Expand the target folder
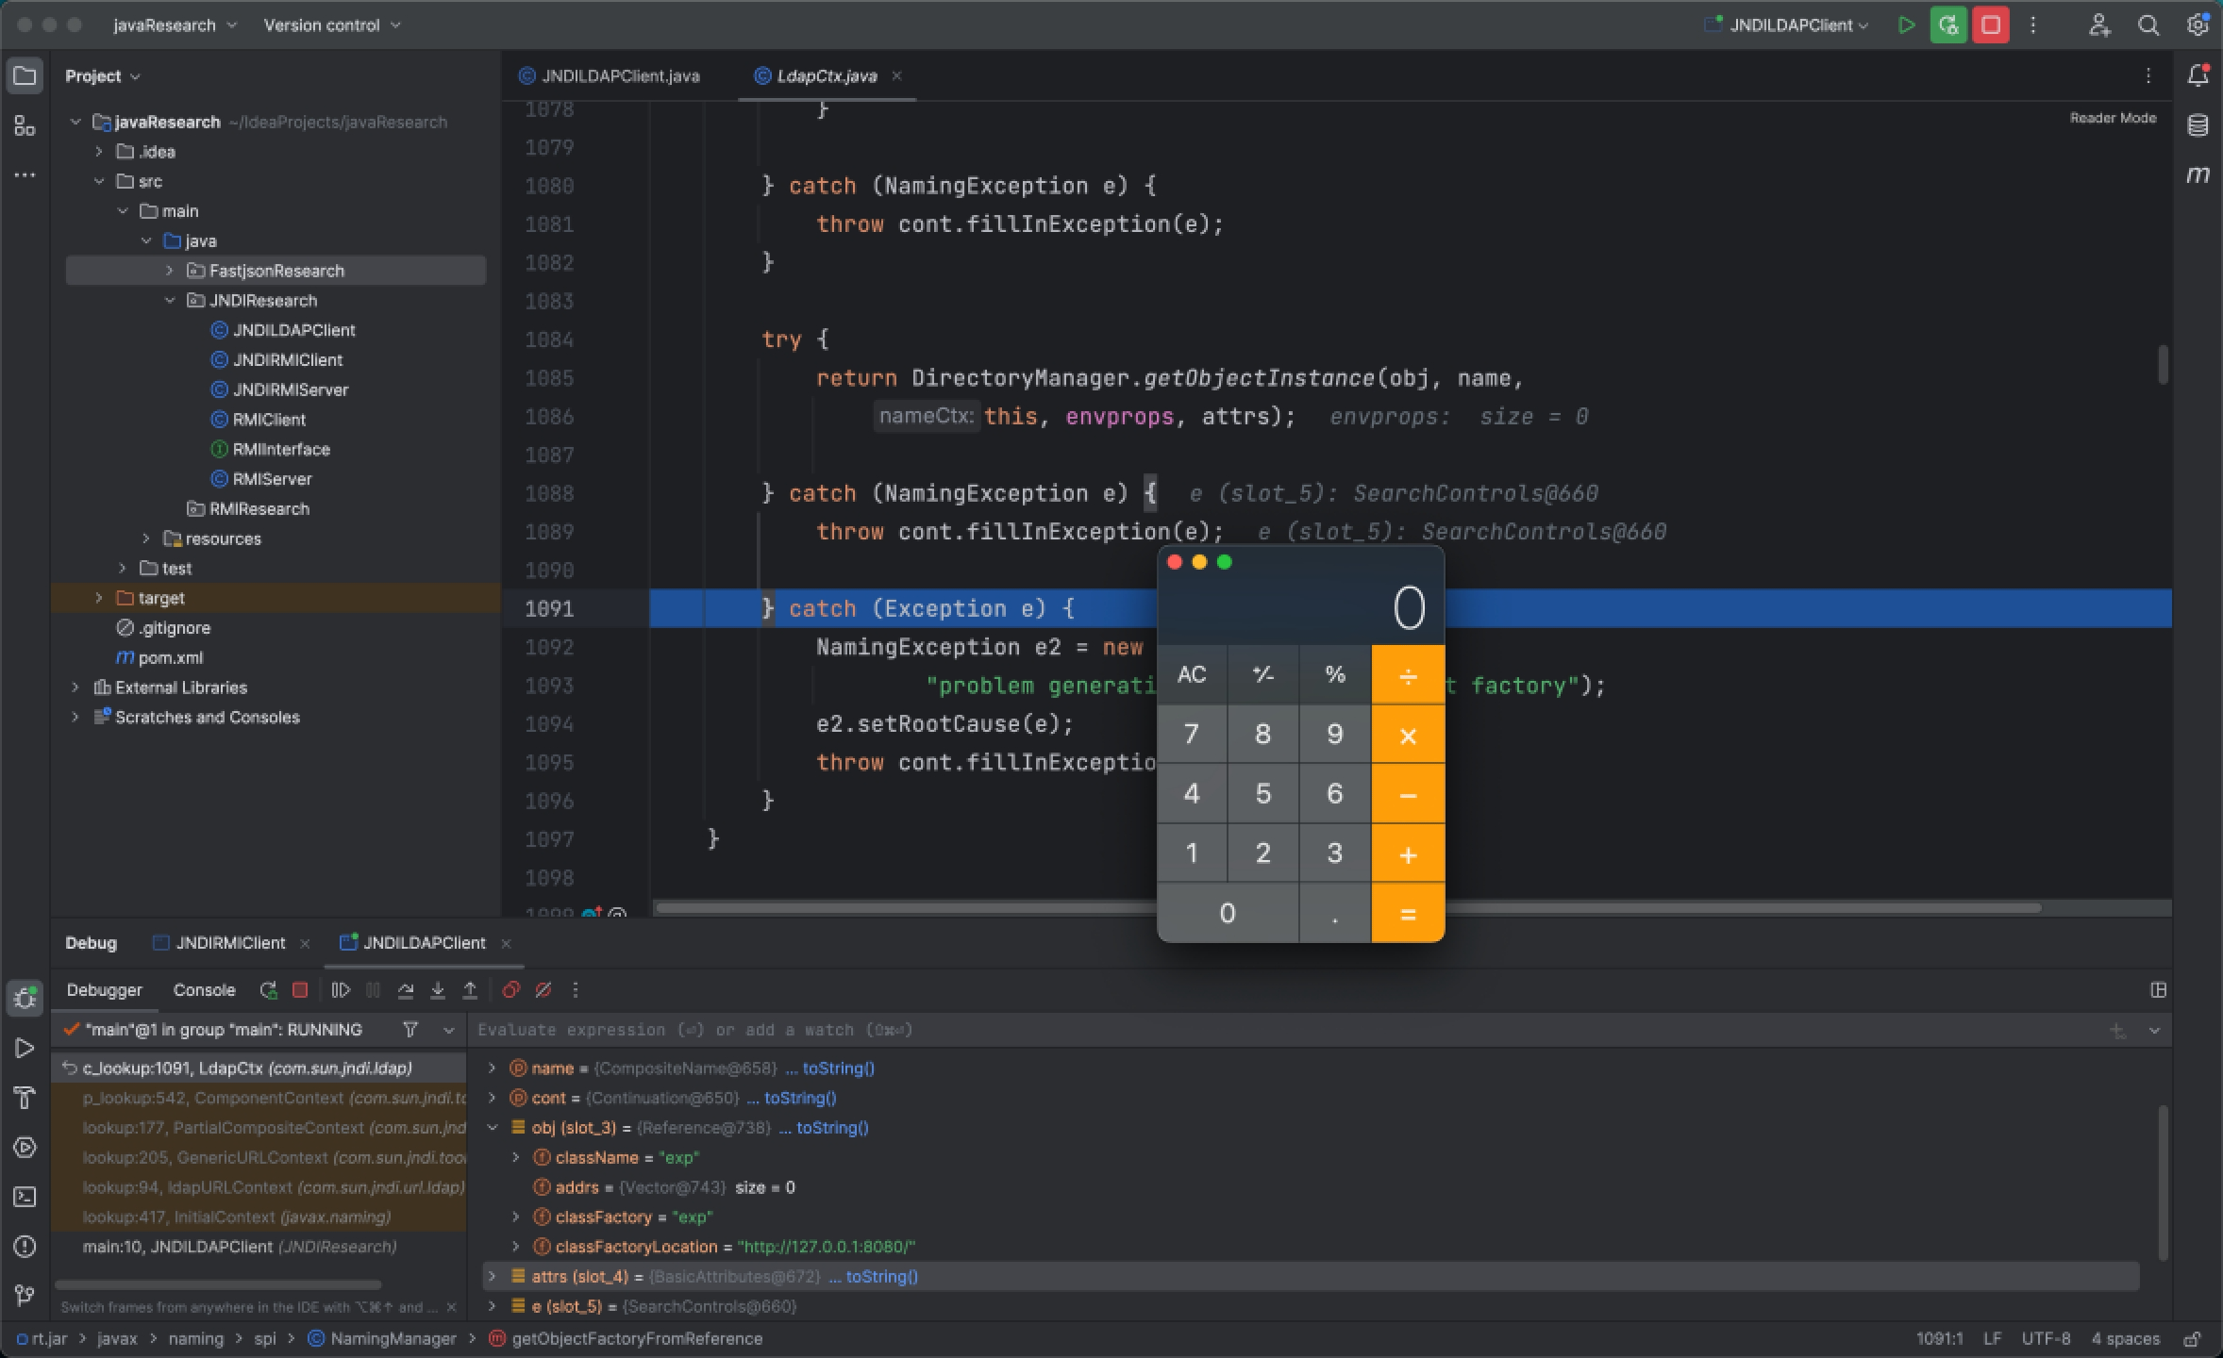 [99, 598]
